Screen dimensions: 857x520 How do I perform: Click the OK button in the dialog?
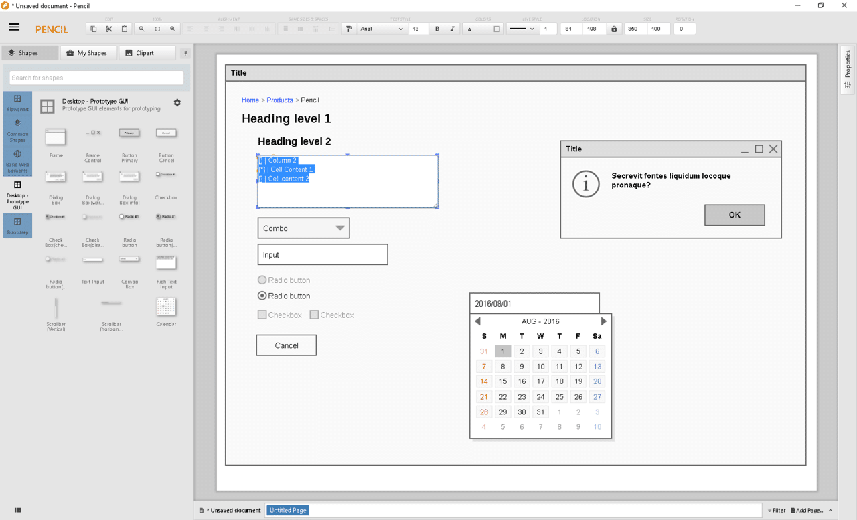734,215
